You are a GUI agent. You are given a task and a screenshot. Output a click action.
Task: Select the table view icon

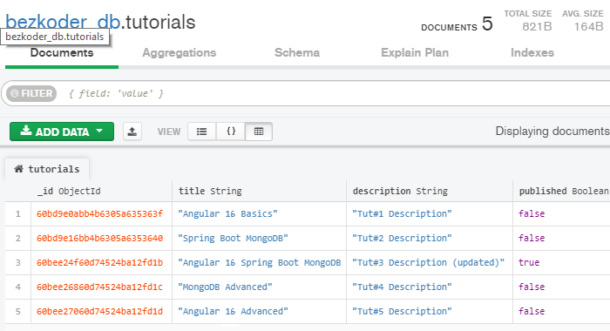coord(259,132)
